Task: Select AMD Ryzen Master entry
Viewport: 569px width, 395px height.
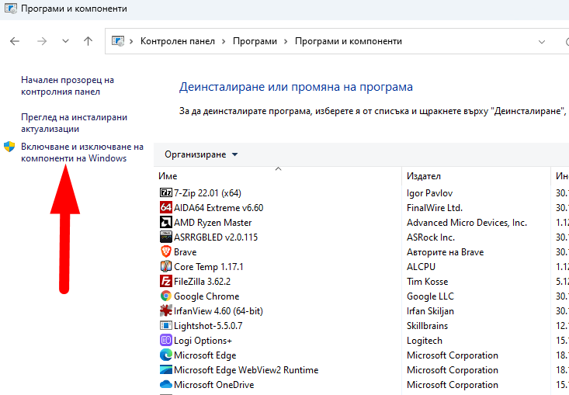Action: [x=213, y=223]
